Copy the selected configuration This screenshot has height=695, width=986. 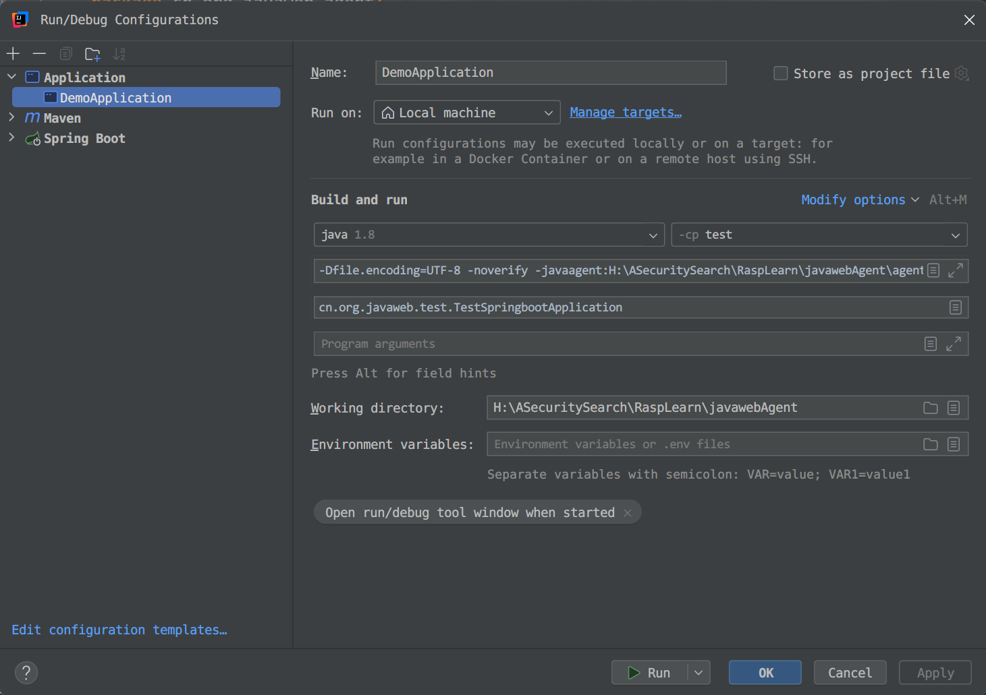65,54
